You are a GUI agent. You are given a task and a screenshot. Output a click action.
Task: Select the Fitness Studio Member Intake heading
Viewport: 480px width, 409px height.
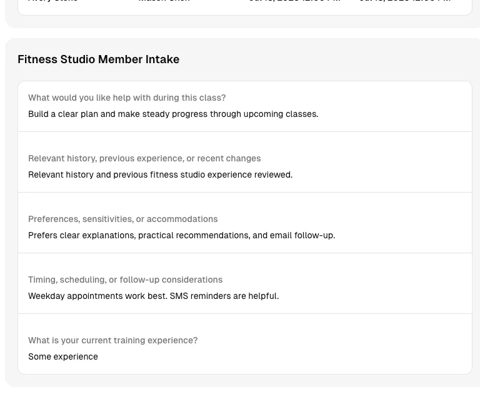(x=98, y=59)
